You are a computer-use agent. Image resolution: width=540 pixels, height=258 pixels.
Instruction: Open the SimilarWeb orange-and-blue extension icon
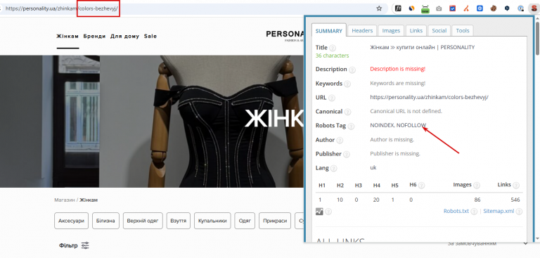(x=411, y=8)
